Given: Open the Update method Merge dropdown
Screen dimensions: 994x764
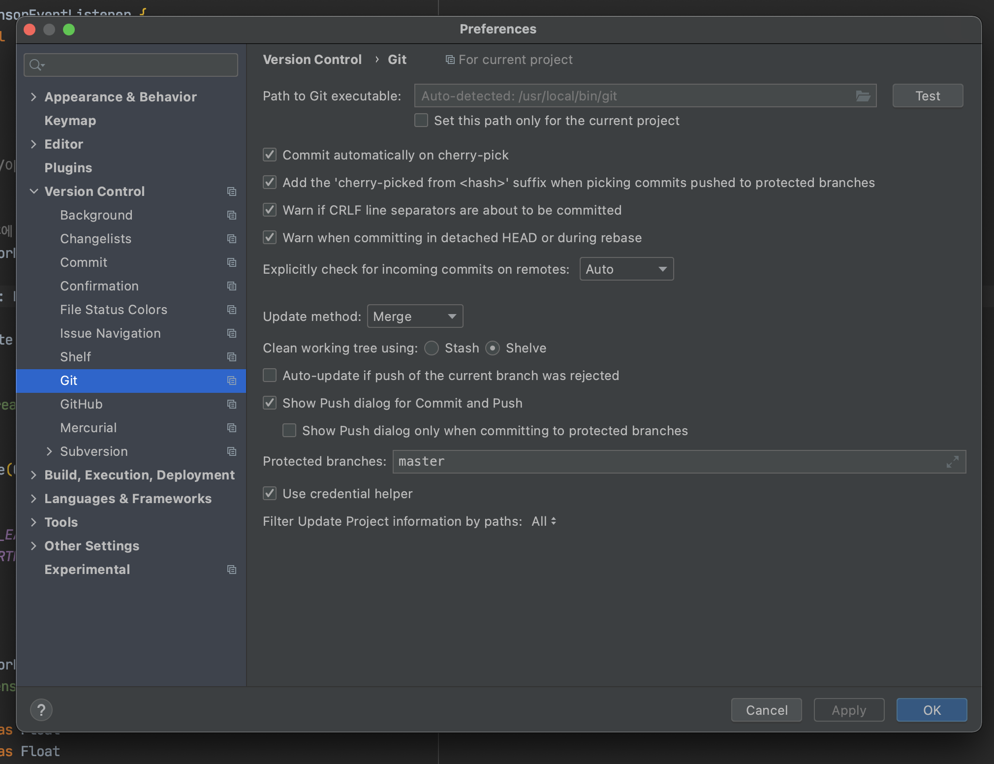Looking at the screenshot, I should click(x=415, y=317).
